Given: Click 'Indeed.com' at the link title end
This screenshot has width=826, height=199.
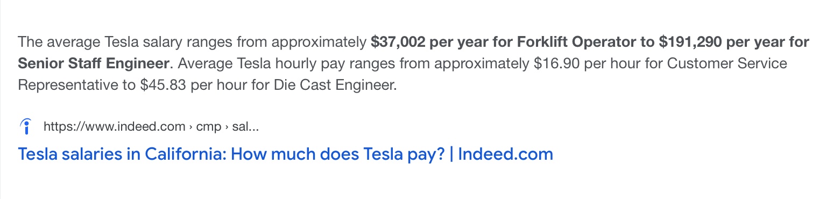Looking at the screenshot, I should [x=505, y=154].
